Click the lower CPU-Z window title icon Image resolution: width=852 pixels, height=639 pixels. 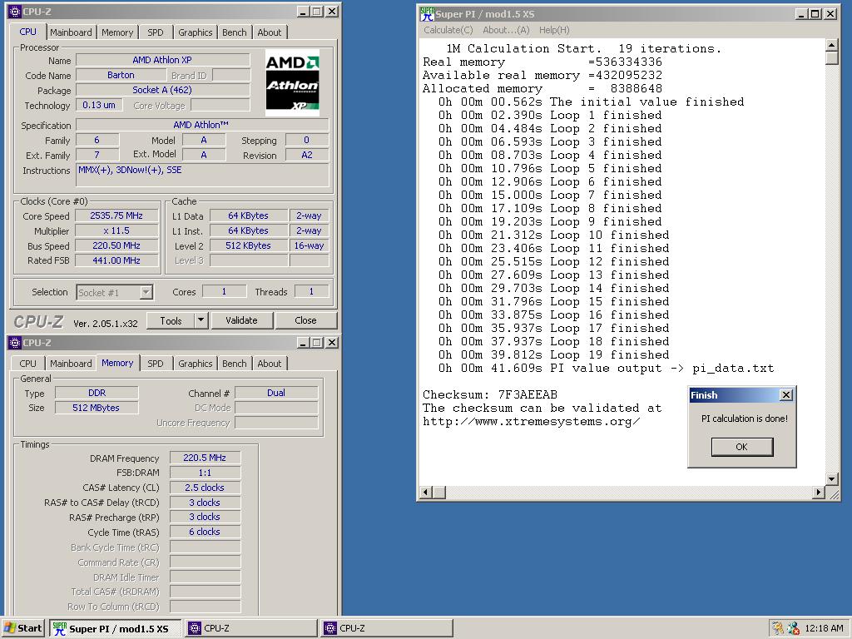(x=15, y=342)
